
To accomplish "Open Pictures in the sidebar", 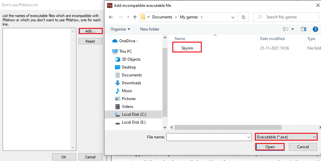I will 125,98.
